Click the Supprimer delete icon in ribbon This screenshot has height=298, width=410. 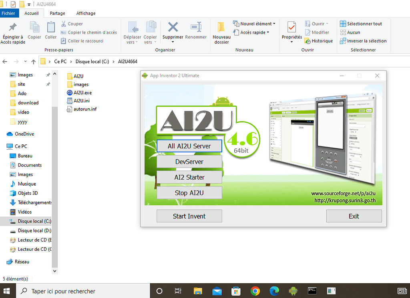173,28
